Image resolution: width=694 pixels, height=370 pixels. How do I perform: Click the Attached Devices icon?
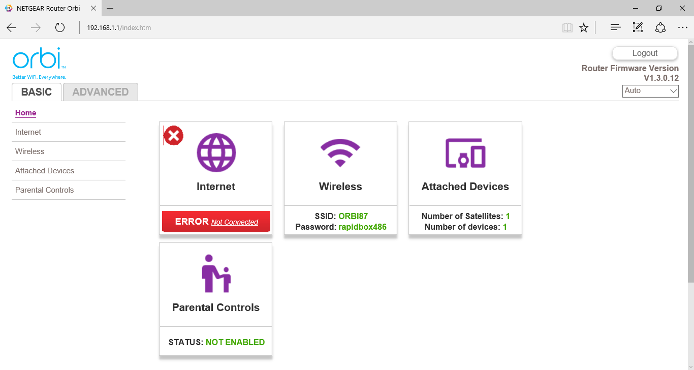pyautogui.click(x=465, y=153)
